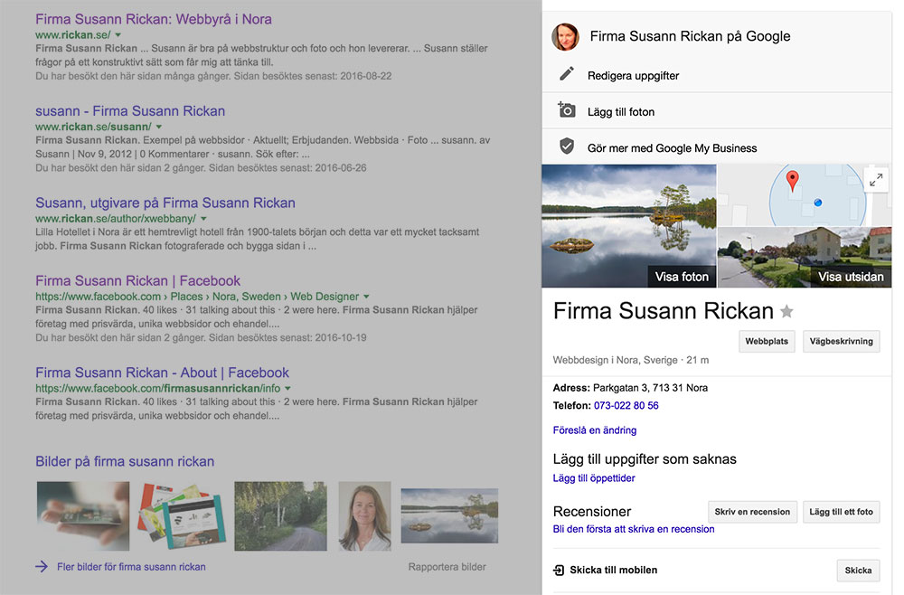904x595 pixels.
Task: Open the website mockups image thumbnail
Action: [182, 516]
